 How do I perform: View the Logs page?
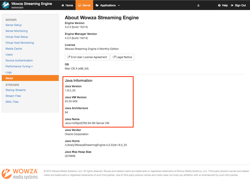[9, 72]
